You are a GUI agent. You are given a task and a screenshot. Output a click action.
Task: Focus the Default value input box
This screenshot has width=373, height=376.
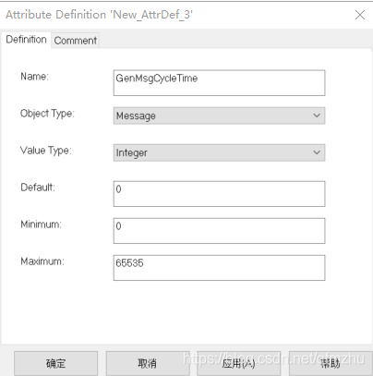tap(219, 194)
